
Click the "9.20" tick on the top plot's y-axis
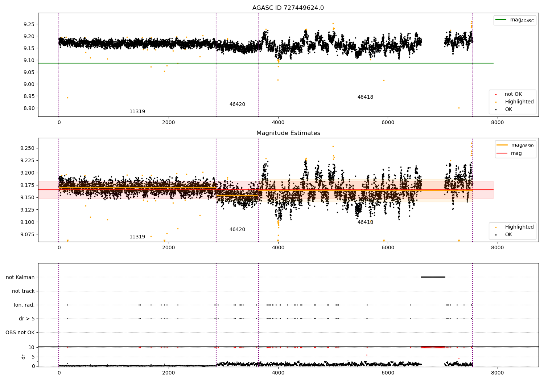click(x=29, y=36)
